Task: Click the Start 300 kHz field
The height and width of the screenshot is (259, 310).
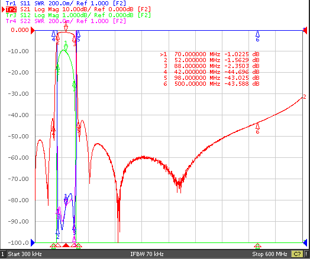Action: 25,254
